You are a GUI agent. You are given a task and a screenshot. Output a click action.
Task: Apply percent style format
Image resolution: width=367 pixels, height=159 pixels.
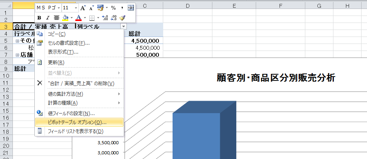point(114,8)
